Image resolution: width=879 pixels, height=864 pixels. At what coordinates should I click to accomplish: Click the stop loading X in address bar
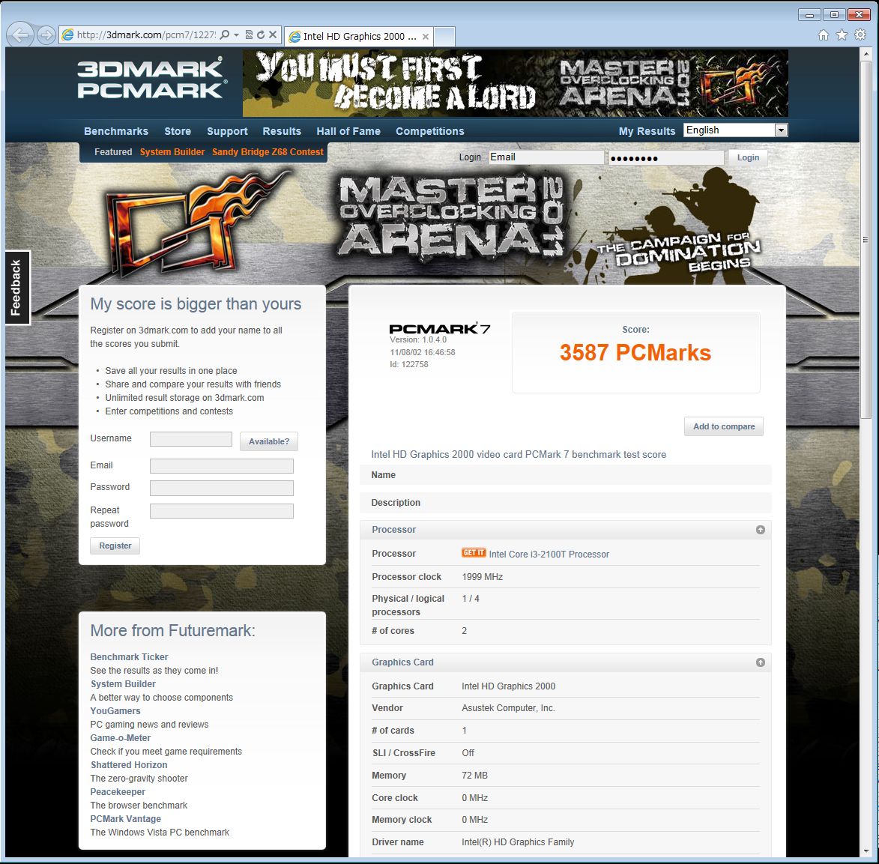(x=273, y=34)
